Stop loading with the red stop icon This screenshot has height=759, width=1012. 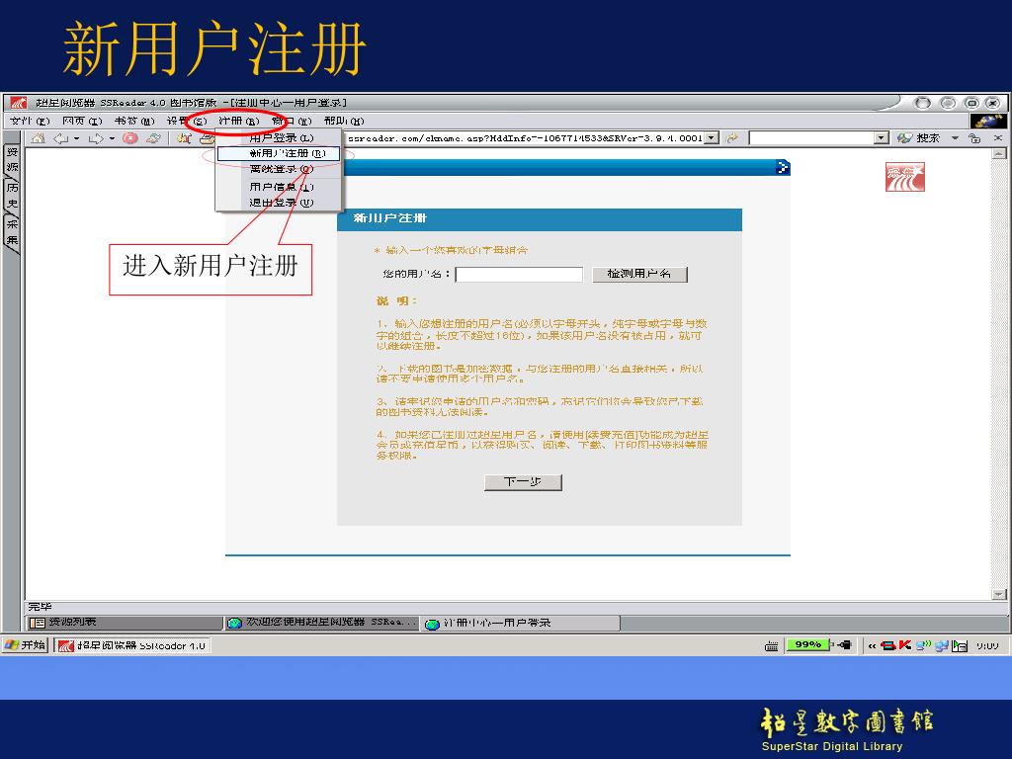tap(130, 138)
